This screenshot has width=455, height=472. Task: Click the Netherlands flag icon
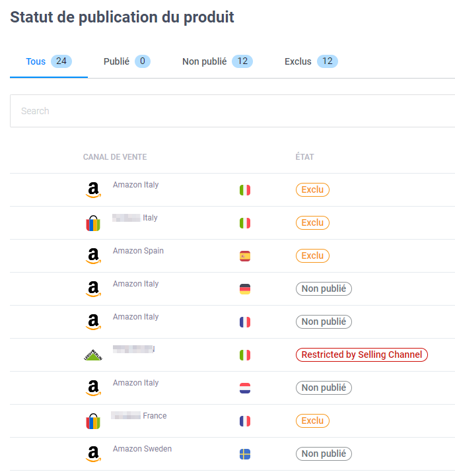(x=245, y=388)
